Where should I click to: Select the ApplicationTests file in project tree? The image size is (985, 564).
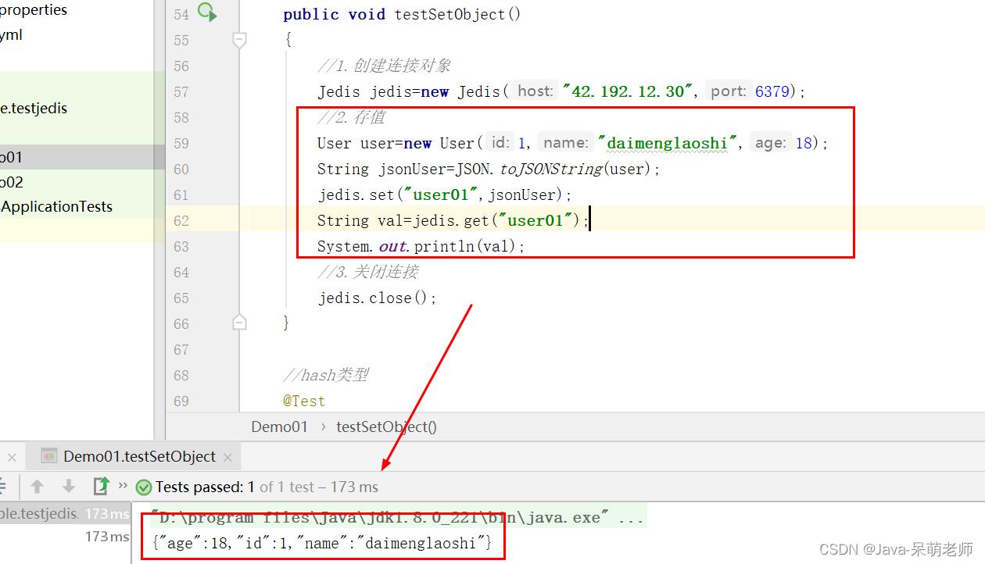coord(56,206)
